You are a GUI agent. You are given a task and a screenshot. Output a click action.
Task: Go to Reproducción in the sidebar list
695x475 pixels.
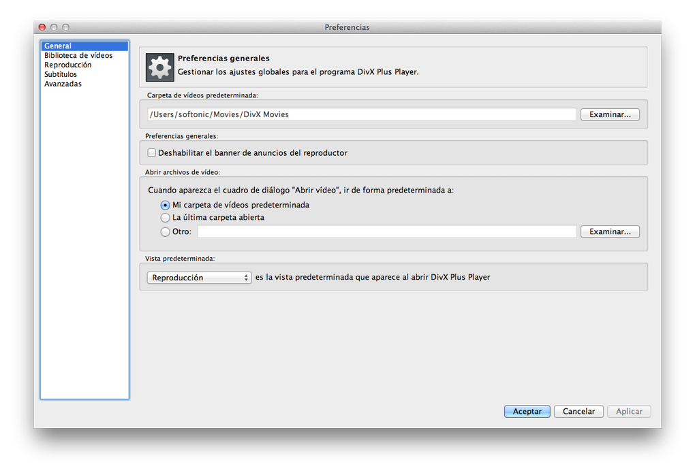pos(67,65)
